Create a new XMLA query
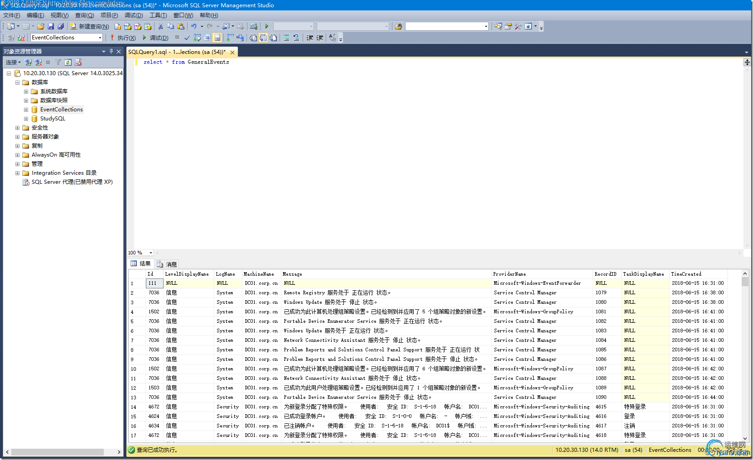Viewport: 753px width, 460px height. [148, 26]
